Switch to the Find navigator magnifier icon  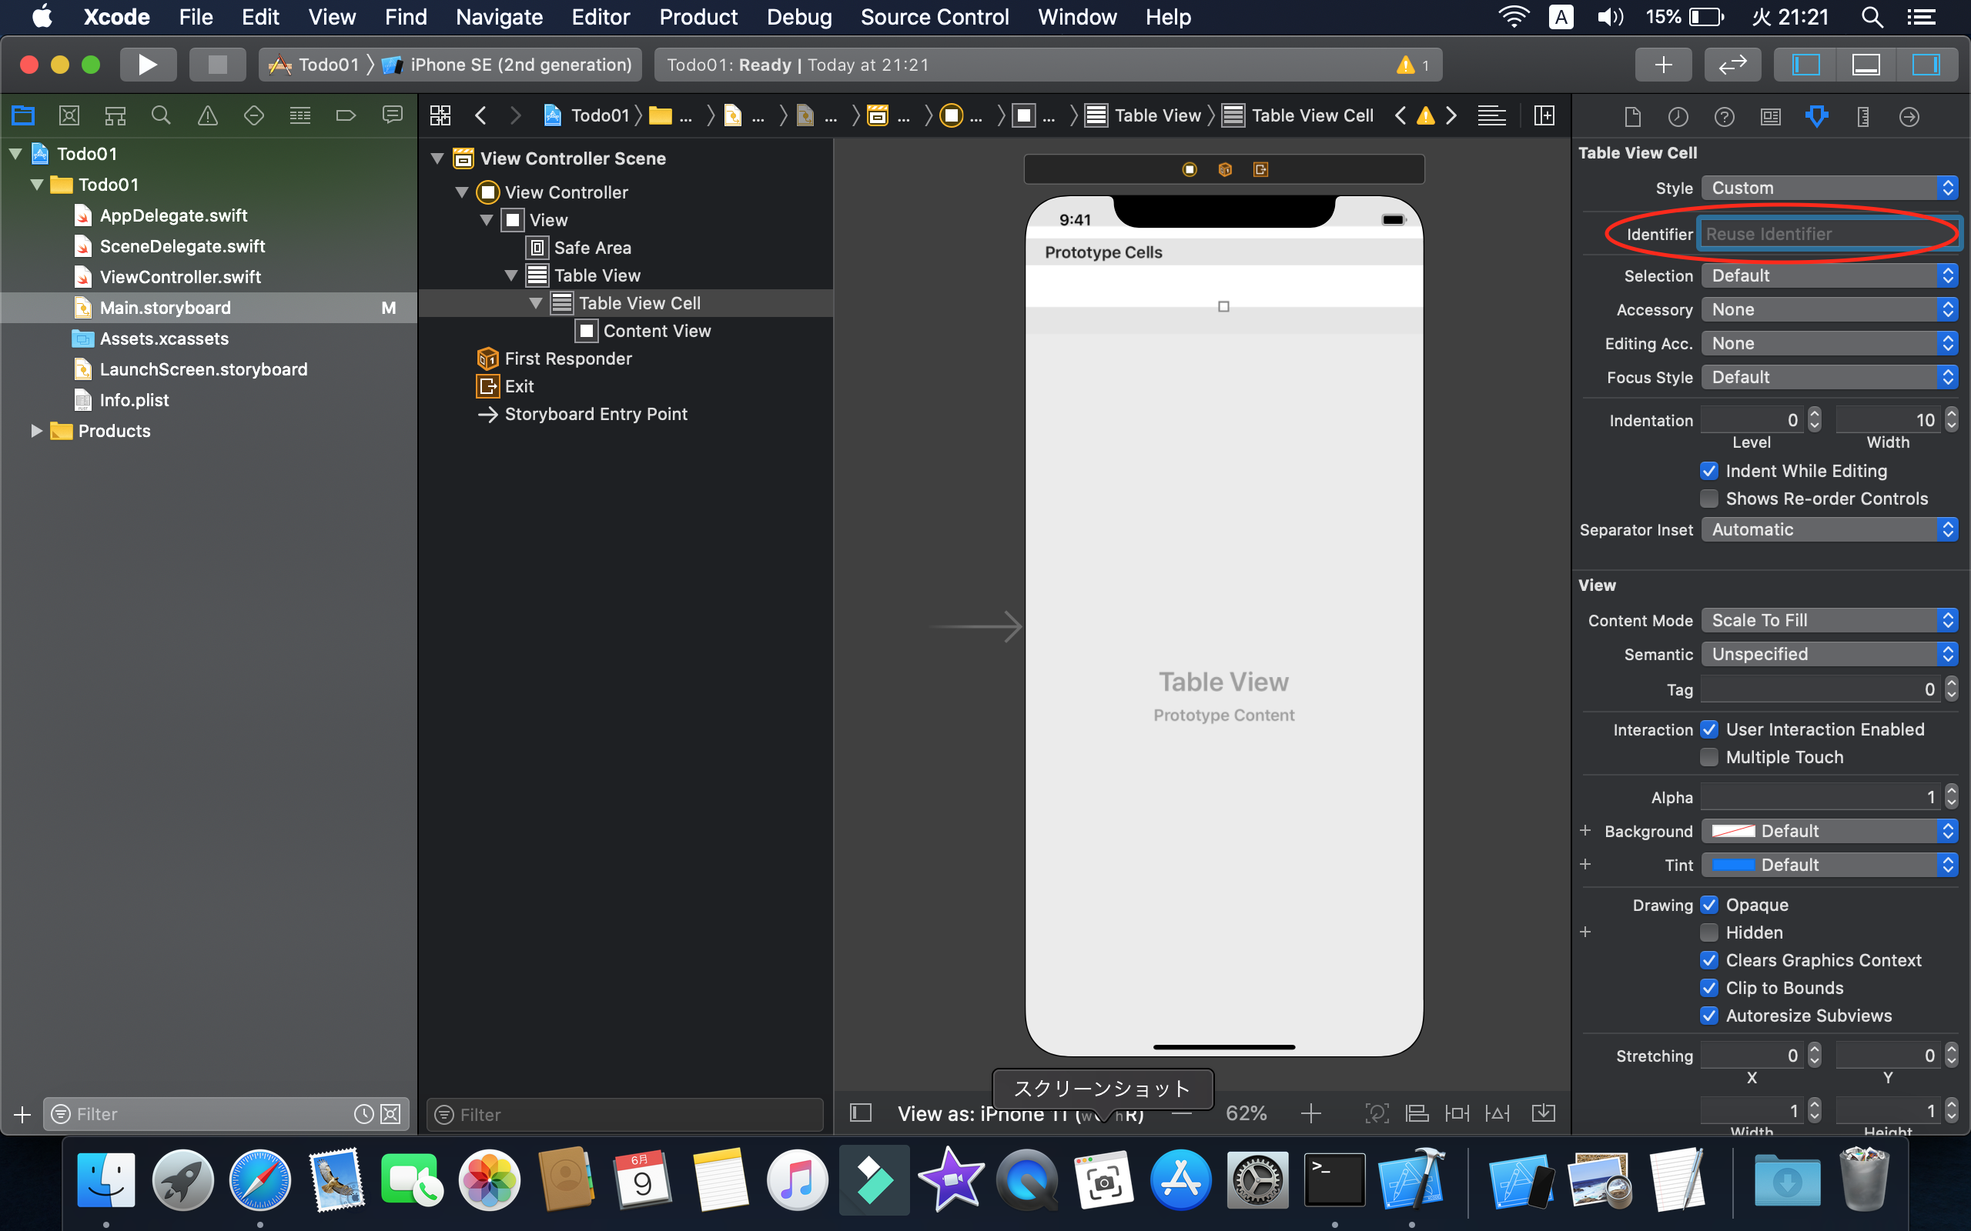pos(161,115)
